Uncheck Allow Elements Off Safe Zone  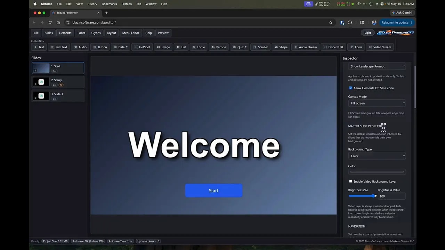coord(350,88)
